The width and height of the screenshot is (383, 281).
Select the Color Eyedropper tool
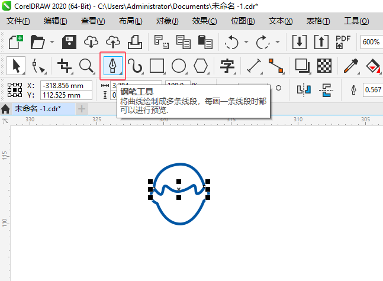[351, 66]
